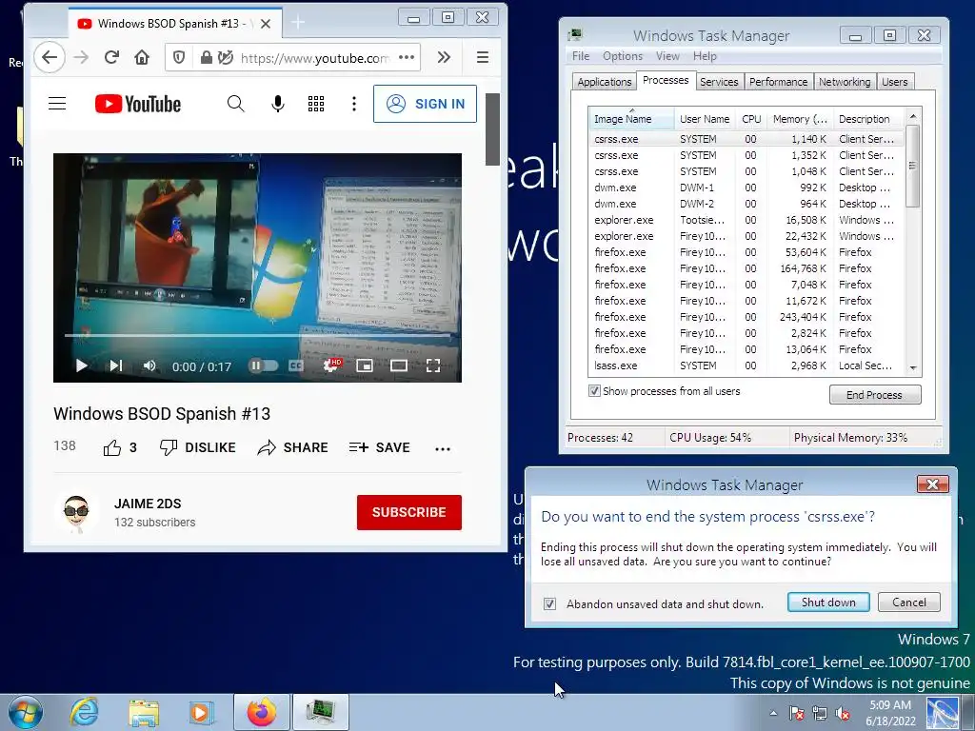The width and height of the screenshot is (975, 731).
Task: Go to the YouTube home logo
Action: pyautogui.click(x=137, y=104)
